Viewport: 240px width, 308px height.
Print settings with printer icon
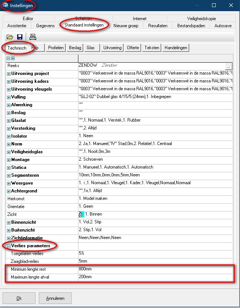tap(33, 37)
